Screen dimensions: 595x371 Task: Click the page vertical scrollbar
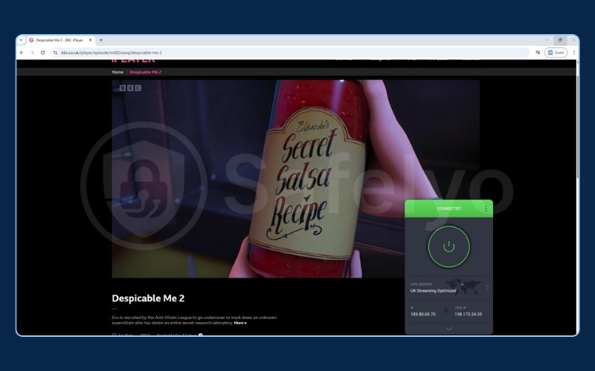click(x=577, y=127)
